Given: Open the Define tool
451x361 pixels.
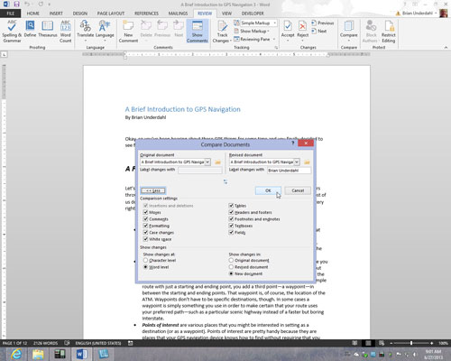Looking at the screenshot, I should (x=30, y=29).
